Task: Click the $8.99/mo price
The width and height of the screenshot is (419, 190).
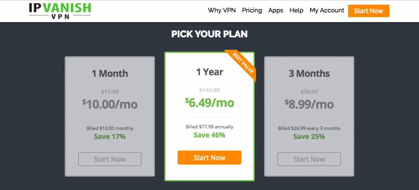Action: point(309,104)
